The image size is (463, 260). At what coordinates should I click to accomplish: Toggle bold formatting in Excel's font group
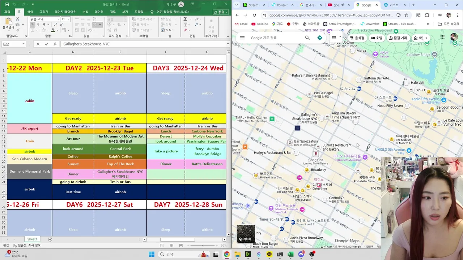click(33, 25)
